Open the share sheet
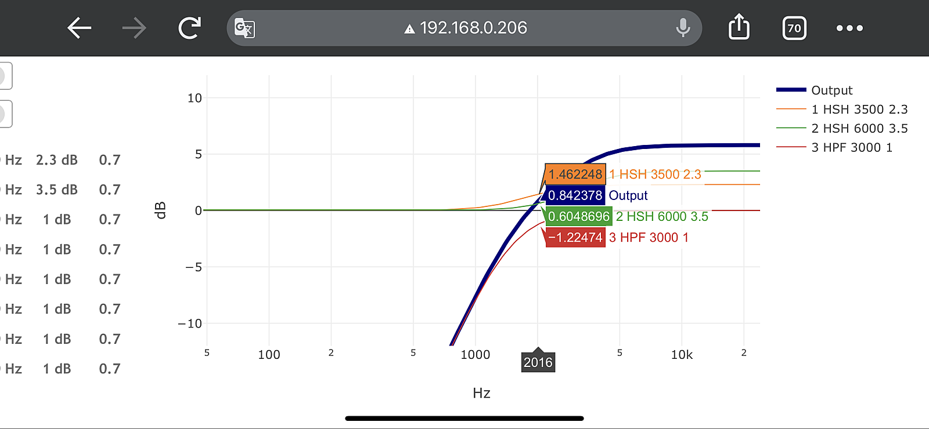 (x=739, y=27)
